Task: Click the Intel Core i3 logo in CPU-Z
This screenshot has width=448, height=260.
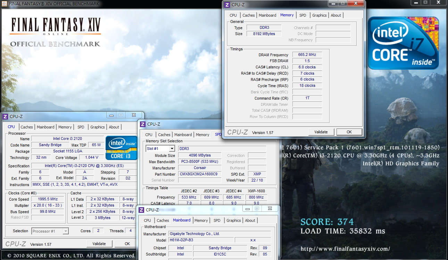Action: pos(121,148)
